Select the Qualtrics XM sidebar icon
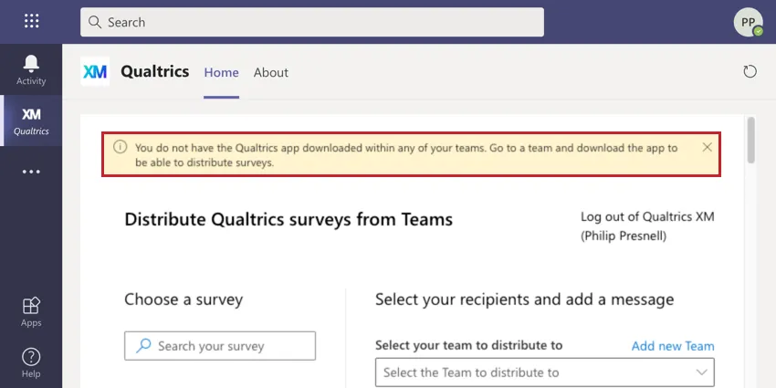This screenshot has height=388, width=776. (31, 121)
